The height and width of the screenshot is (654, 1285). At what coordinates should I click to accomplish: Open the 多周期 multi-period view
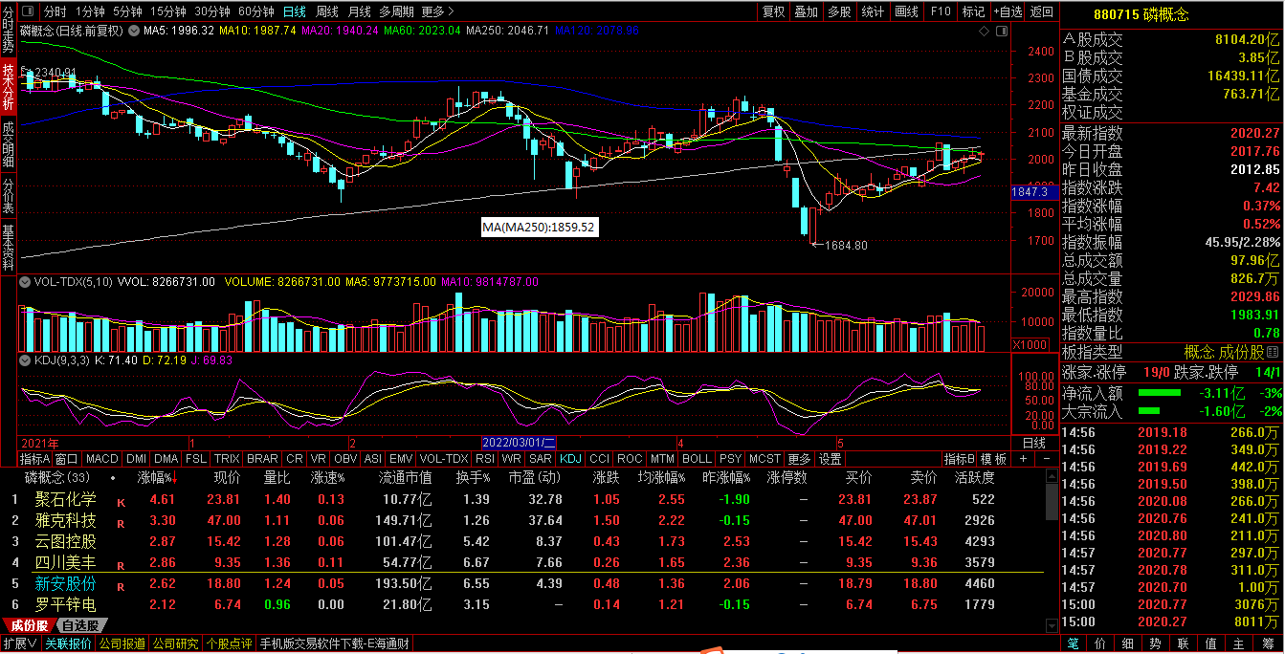click(x=396, y=11)
